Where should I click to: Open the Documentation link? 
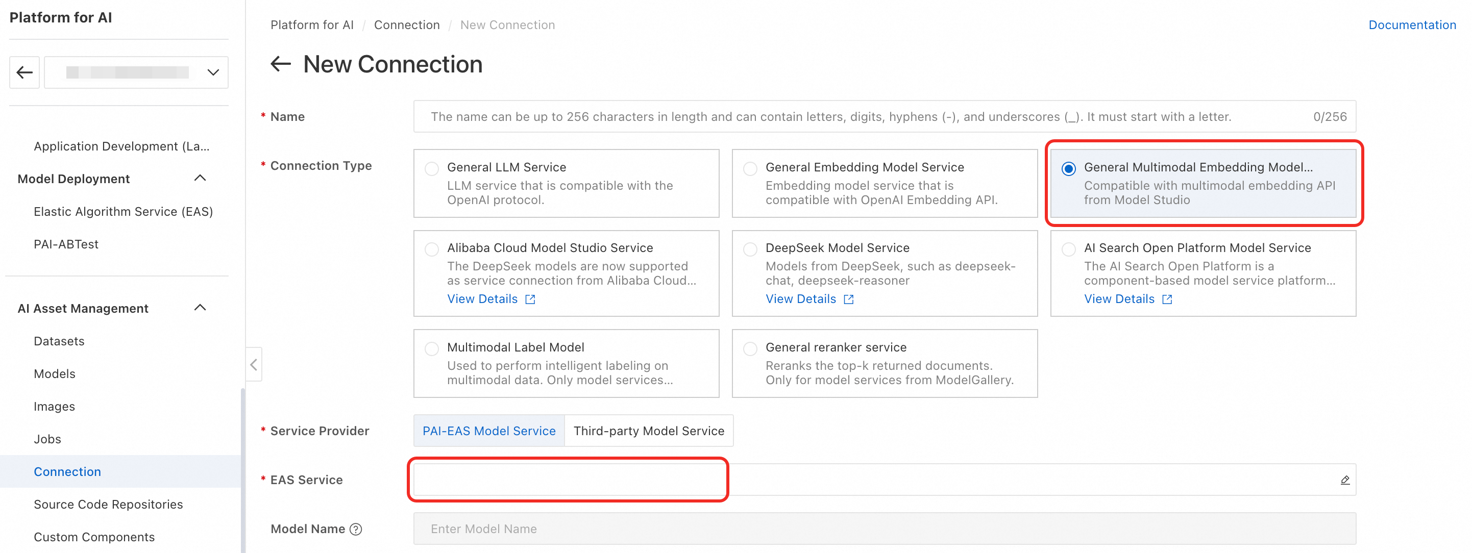pyautogui.click(x=1411, y=25)
